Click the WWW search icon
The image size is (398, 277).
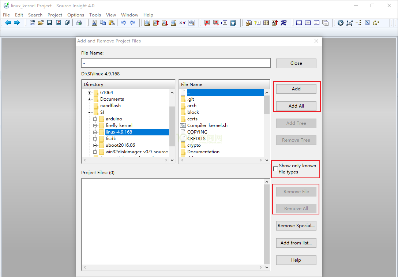[x=192, y=23]
